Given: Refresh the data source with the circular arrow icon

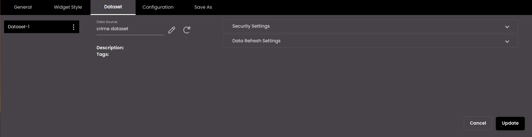Looking at the screenshot, I should pyautogui.click(x=187, y=30).
